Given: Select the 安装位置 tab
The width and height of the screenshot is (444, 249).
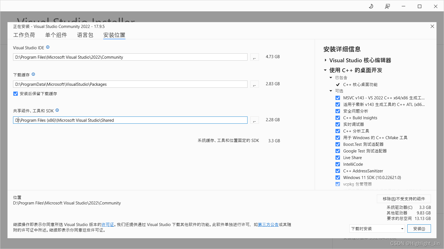Looking at the screenshot, I should coord(114,35).
